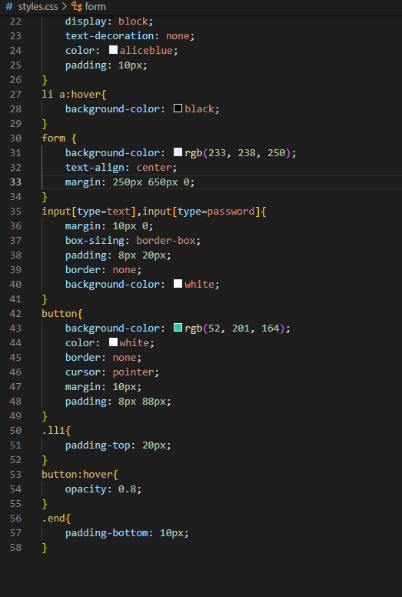Click the CSS hash file icon
This screenshot has width=402, height=597.
[9, 6]
